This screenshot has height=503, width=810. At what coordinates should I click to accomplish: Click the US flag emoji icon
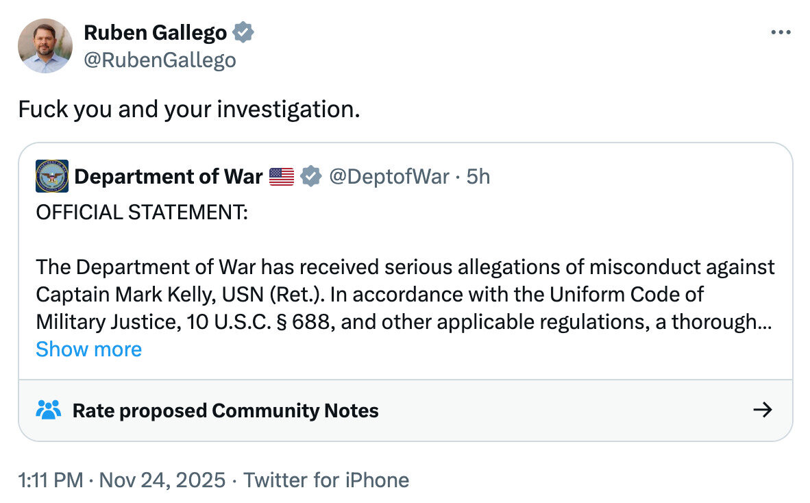[x=282, y=177]
